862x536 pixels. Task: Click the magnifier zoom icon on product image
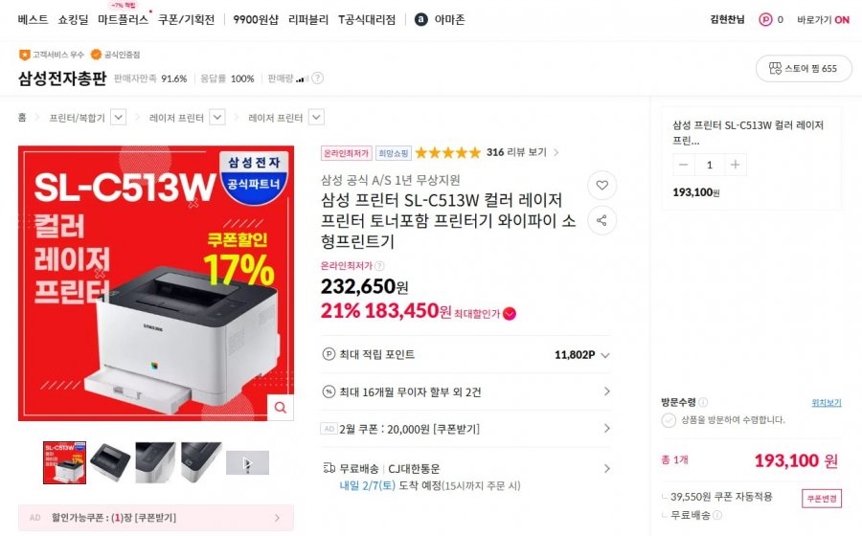point(280,408)
